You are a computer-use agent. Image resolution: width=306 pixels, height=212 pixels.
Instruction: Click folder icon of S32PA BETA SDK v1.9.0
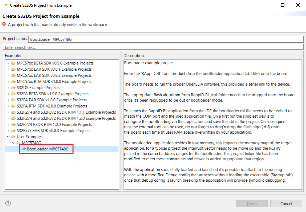tap(13, 94)
